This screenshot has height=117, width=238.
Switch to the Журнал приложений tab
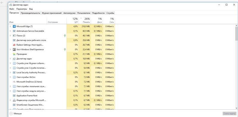pyautogui.click(x=52, y=13)
